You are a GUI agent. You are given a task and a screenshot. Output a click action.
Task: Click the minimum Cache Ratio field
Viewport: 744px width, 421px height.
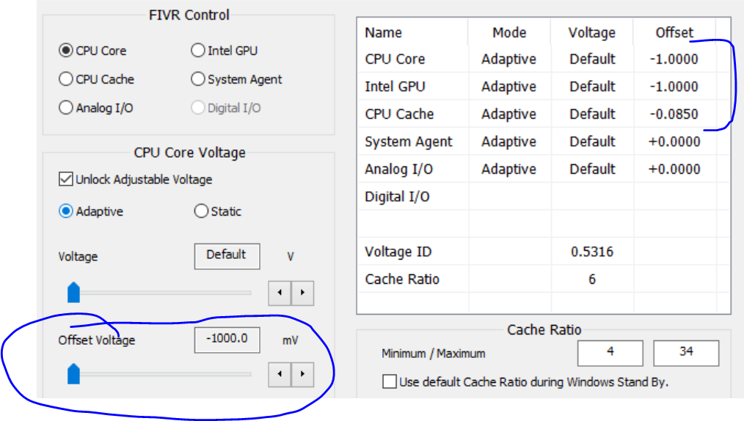pyautogui.click(x=610, y=353)
